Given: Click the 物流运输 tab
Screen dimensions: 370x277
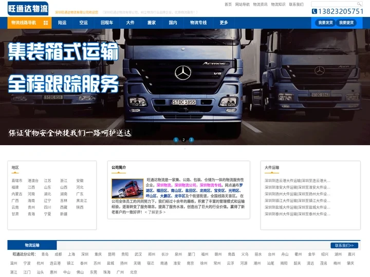Looking at the screenshot, I should [32, 245].
